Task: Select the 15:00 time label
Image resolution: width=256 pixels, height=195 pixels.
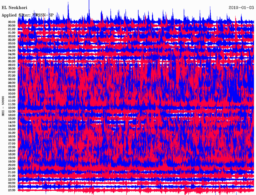Action: pyautogui.click(x=11, y=129)
